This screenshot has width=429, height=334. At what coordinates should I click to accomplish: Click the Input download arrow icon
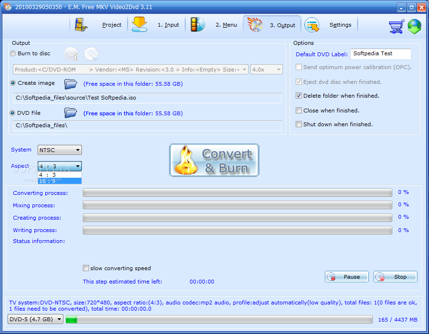(x=139, y=24)
